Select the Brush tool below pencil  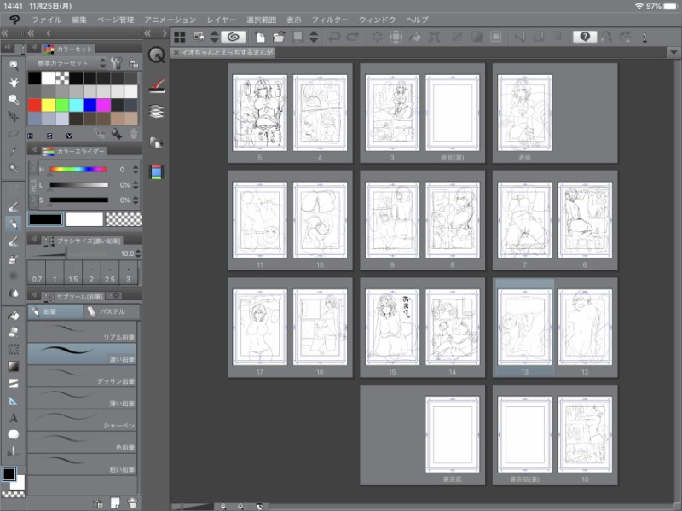coord(14,241)
